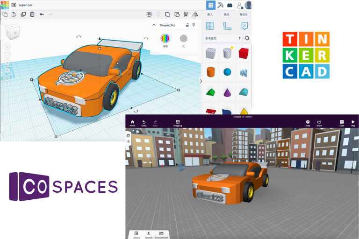Click the Group shapes icon
The height and width of the screenshot is (239, 359).
click(168, 14)
